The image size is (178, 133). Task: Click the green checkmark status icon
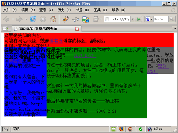pyautogui.click(x=141, y=129)
